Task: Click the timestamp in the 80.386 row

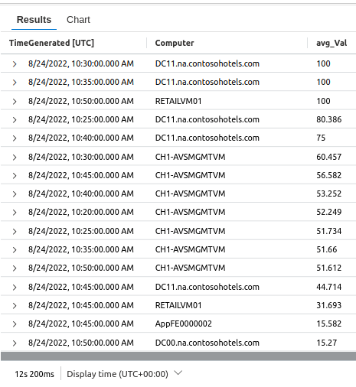Action: tap(81, 119)
